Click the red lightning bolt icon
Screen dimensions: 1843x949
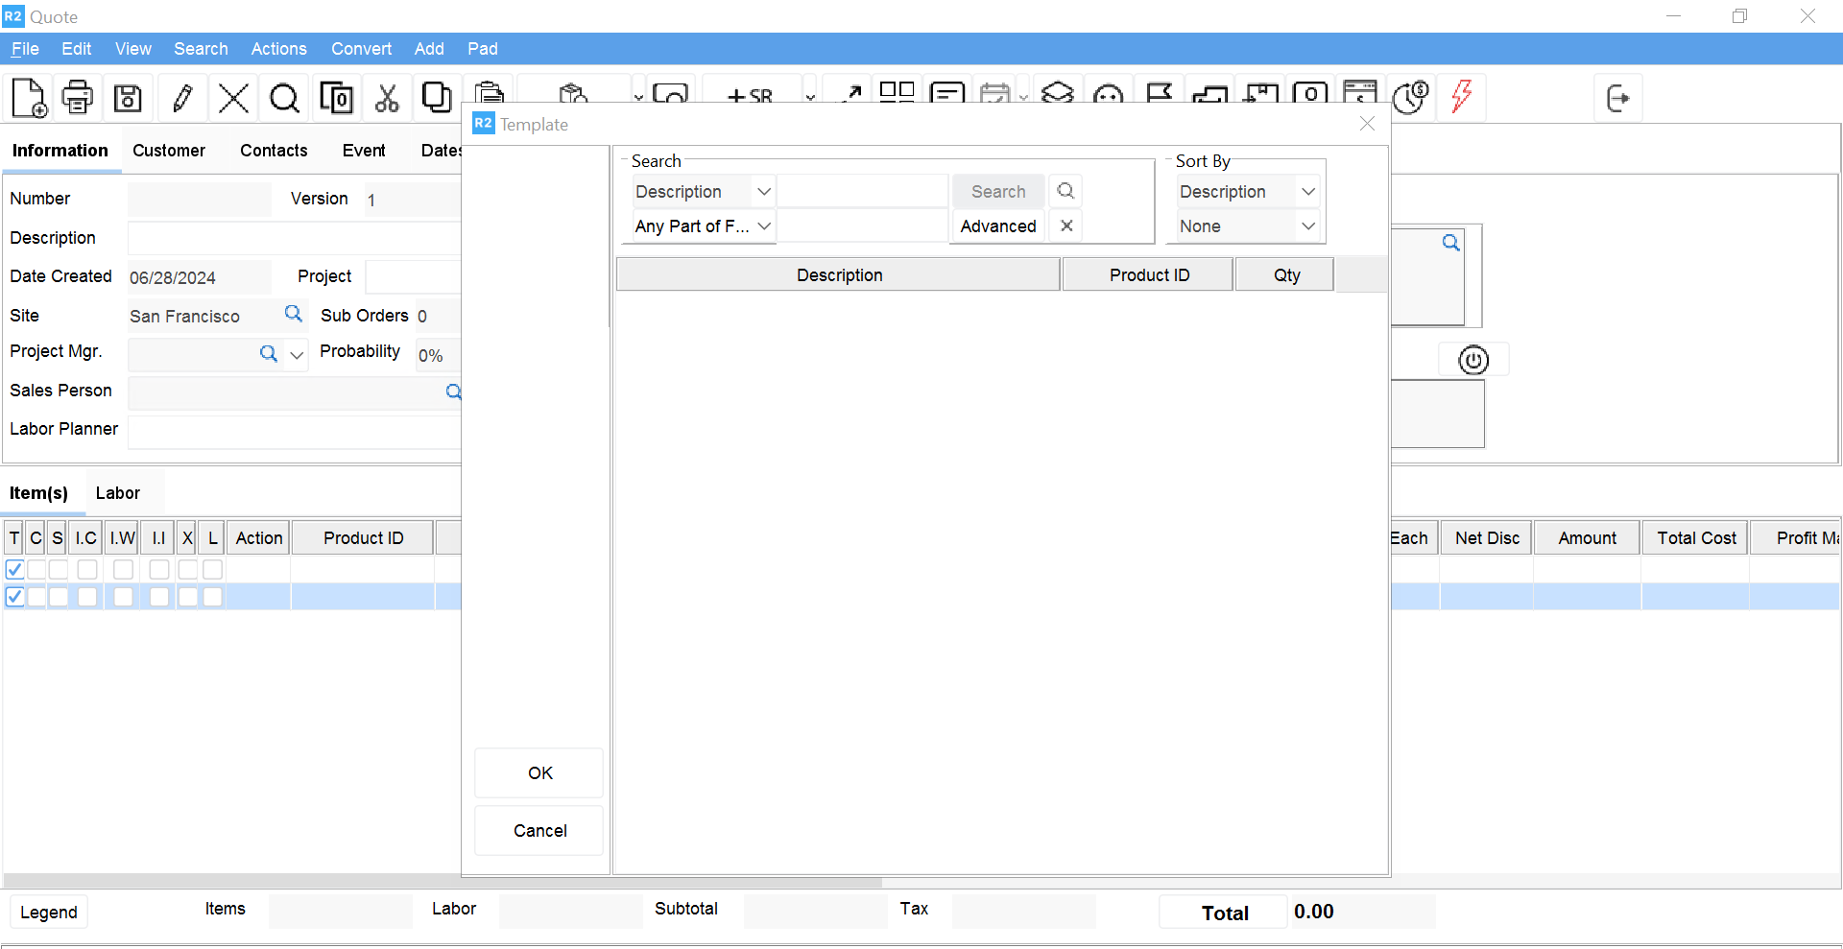(x=1461, y=97)
